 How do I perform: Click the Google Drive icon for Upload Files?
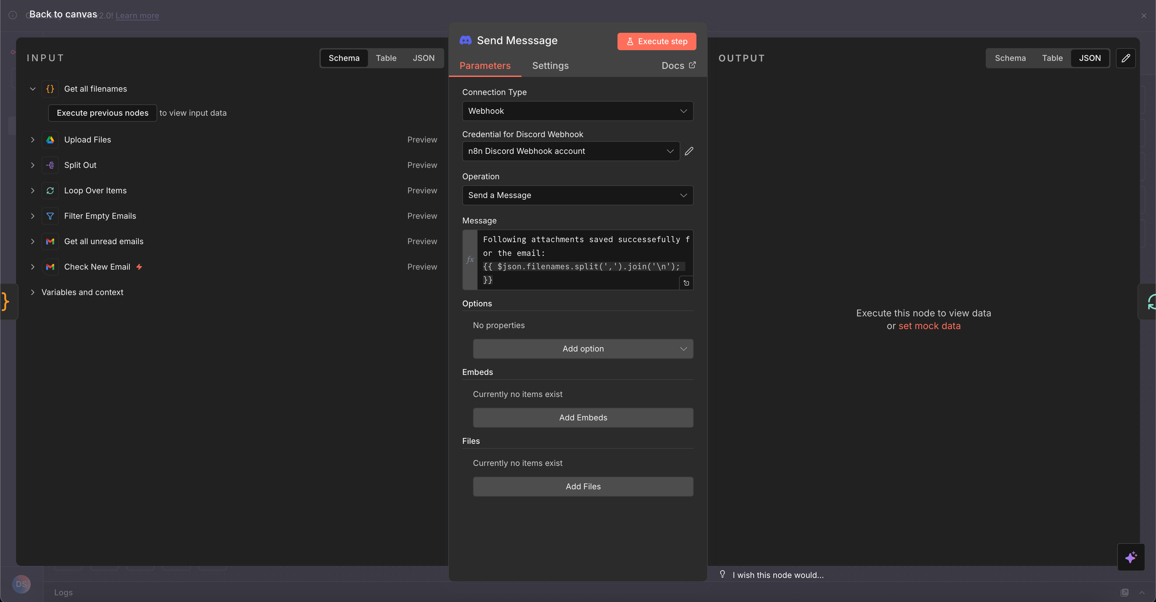pos(50,139)
